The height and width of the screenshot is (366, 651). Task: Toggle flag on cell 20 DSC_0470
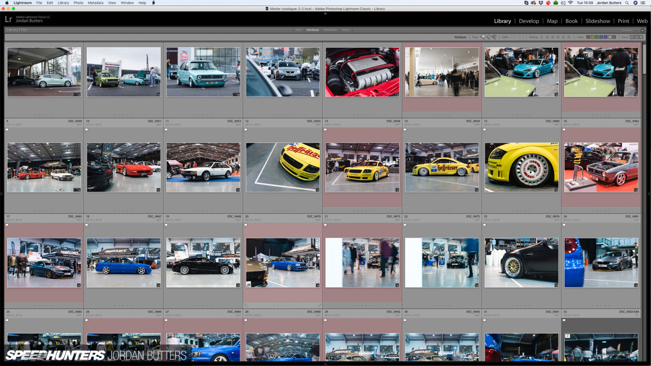click(246, 225)
